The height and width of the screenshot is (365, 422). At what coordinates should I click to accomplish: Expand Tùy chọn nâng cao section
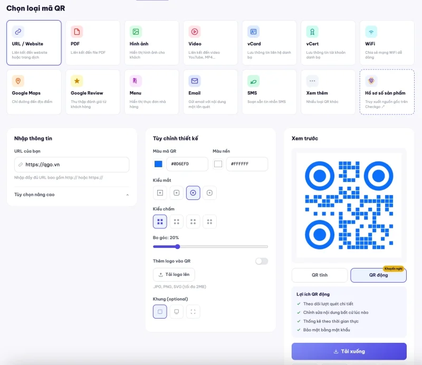coord(72,195)
